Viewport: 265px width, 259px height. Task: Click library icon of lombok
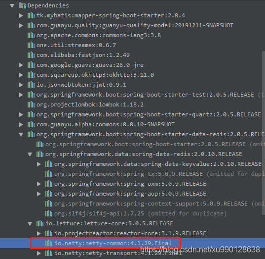click(x=31, y=104)
